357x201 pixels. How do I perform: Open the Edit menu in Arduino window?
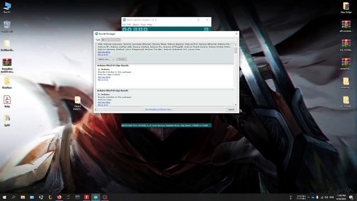pyautogui.click(x=129, y=25)
